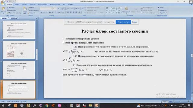Image resolution: width=193 pixels, height=108 pixels.
Task: Toggle text shadow formatting
Action: point(52,12)
